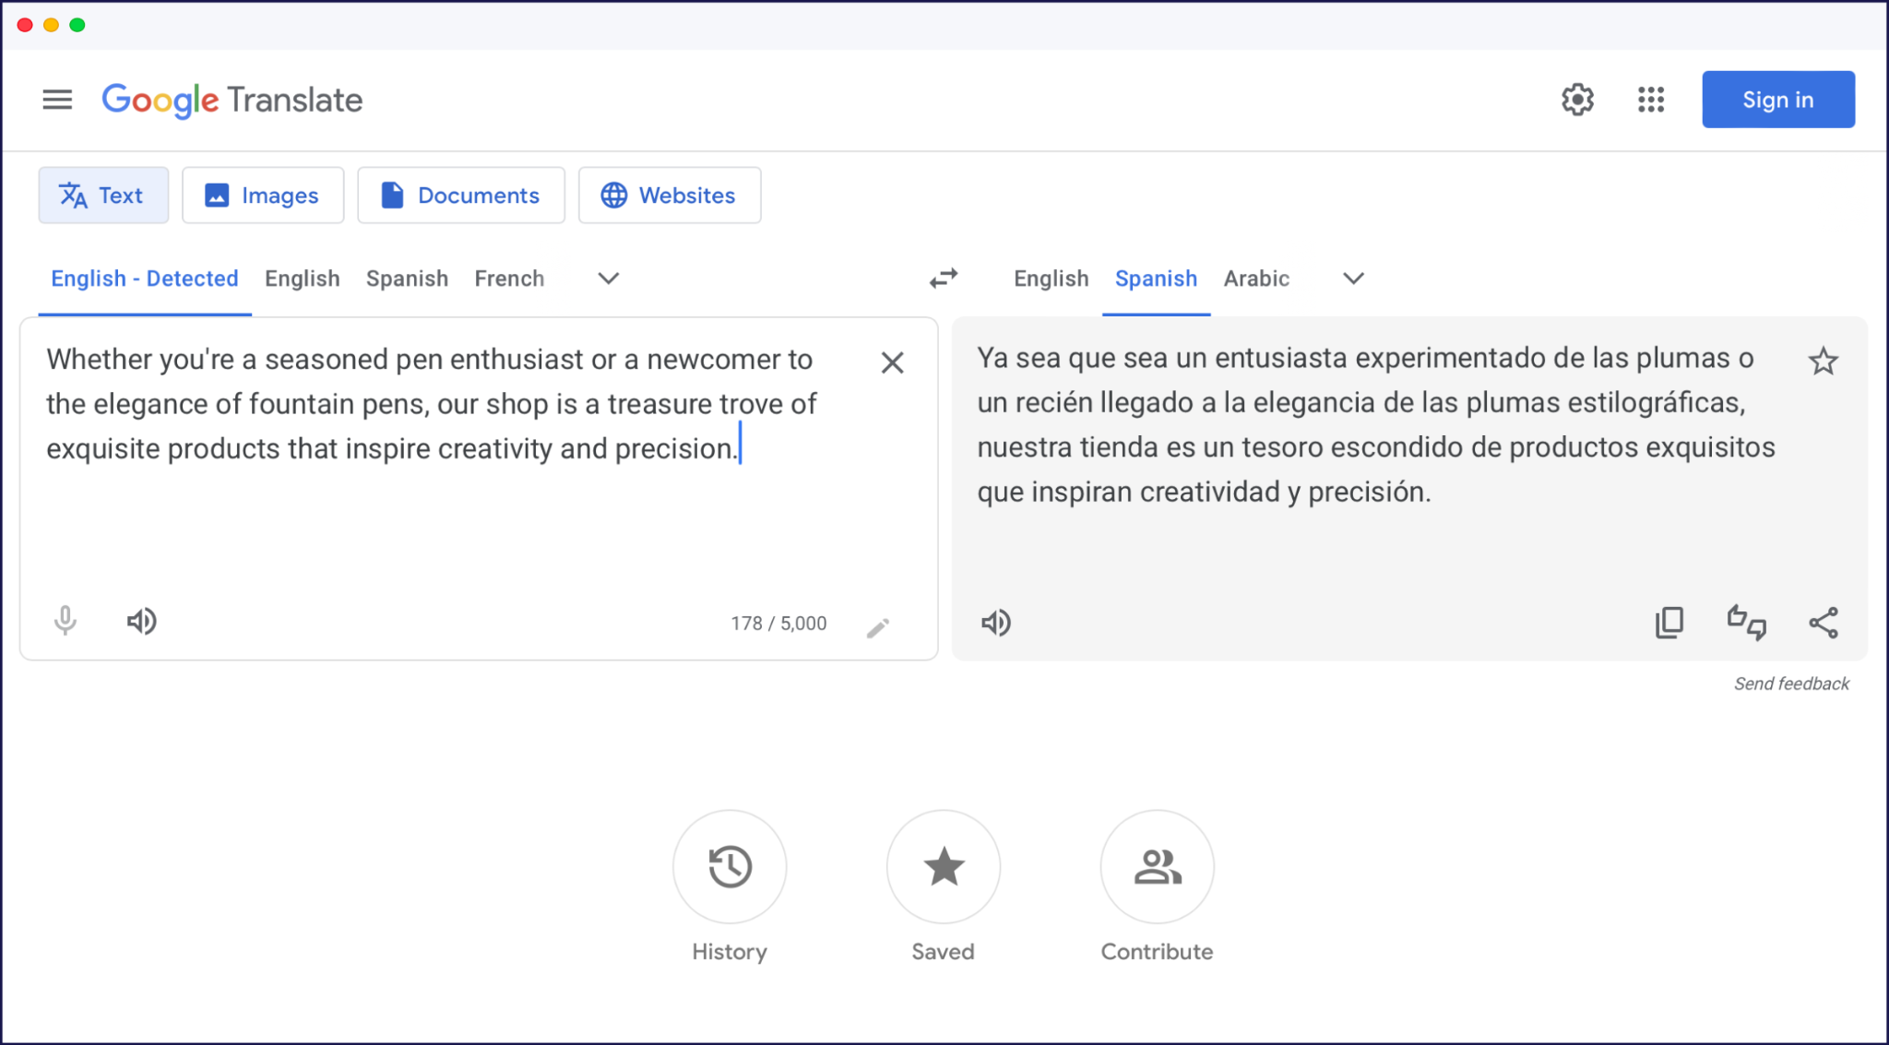Screen dimensions: 1889x1045
Task: Open Google apps grid
Action: pyautogui.click(x=1650, y=100)
